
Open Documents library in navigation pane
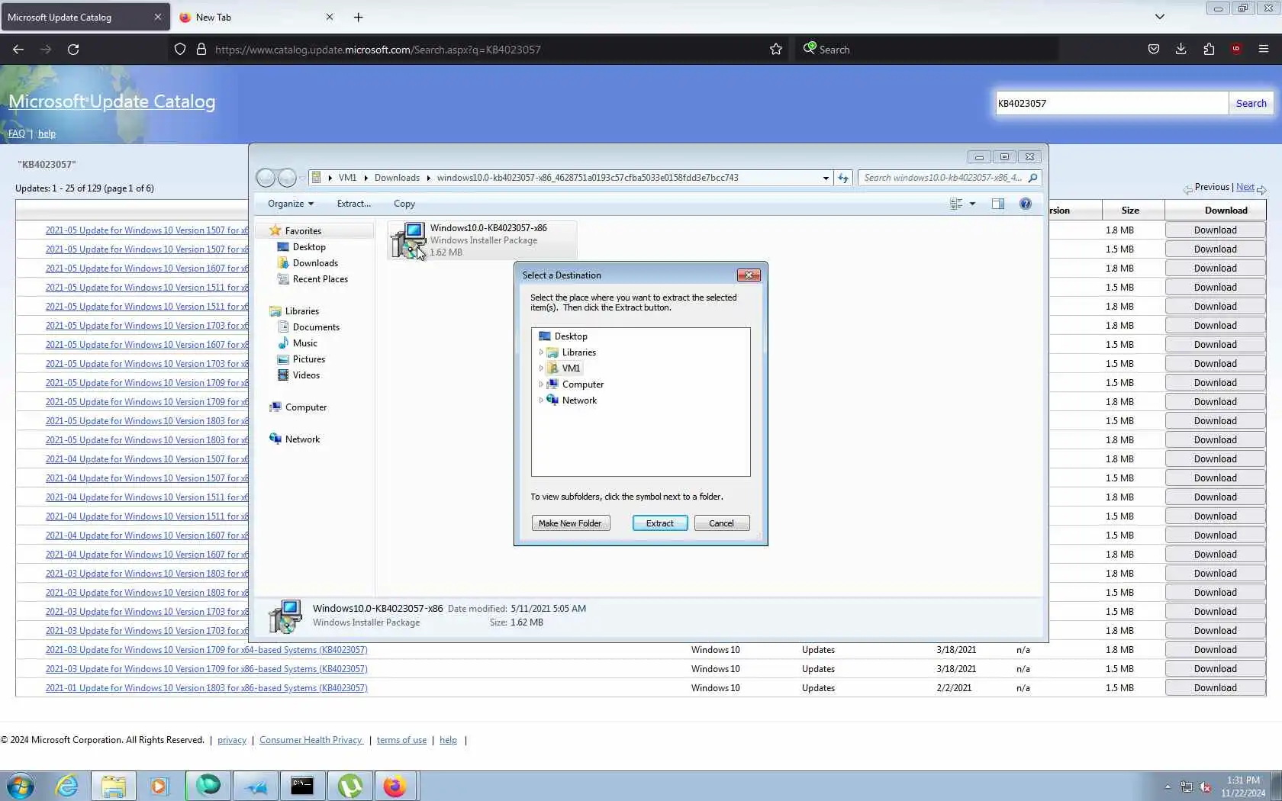[x=316, y=327]
